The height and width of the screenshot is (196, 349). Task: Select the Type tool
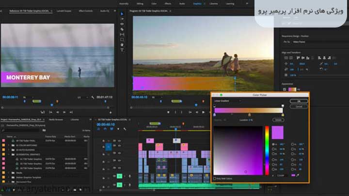point(122,50)
